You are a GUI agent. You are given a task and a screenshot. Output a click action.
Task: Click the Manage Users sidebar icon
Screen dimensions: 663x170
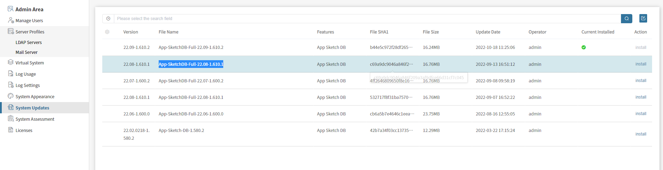click(x=11, y=20)
